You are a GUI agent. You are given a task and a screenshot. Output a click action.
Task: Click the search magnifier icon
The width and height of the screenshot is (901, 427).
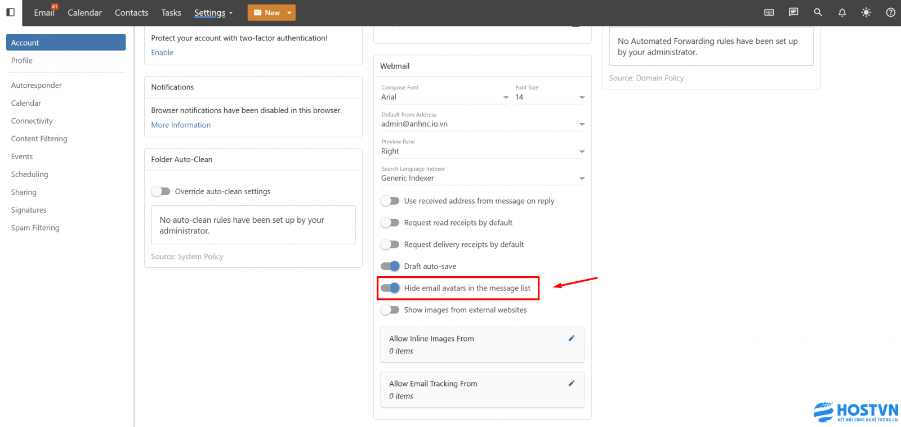coord(818,12)
